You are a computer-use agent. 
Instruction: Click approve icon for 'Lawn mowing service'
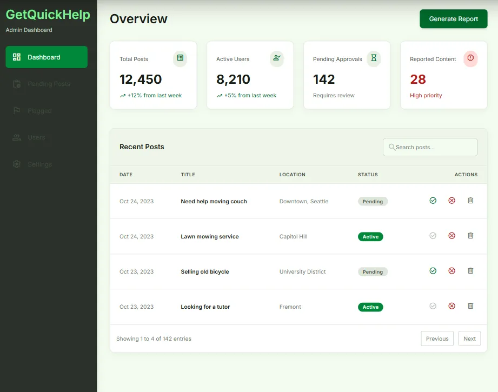click(x=433, y=236)
